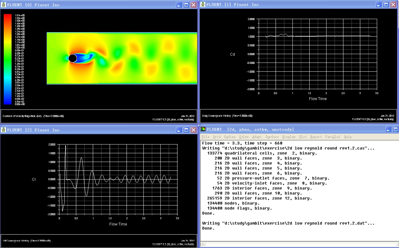Open the Define menu
This screenshot has height=248, width=399.
click(x=230, y=137)
